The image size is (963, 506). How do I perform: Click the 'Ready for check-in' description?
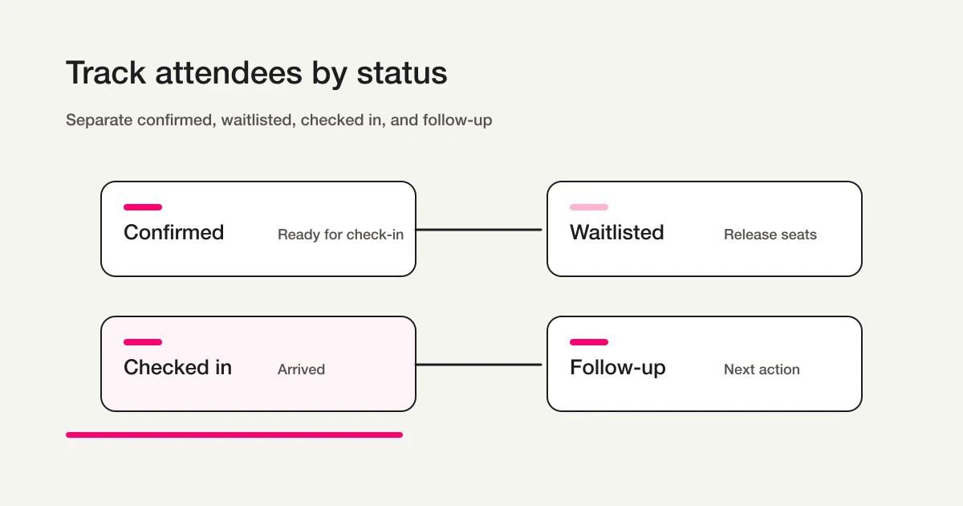pyautogui.click(x=340, y=235)
